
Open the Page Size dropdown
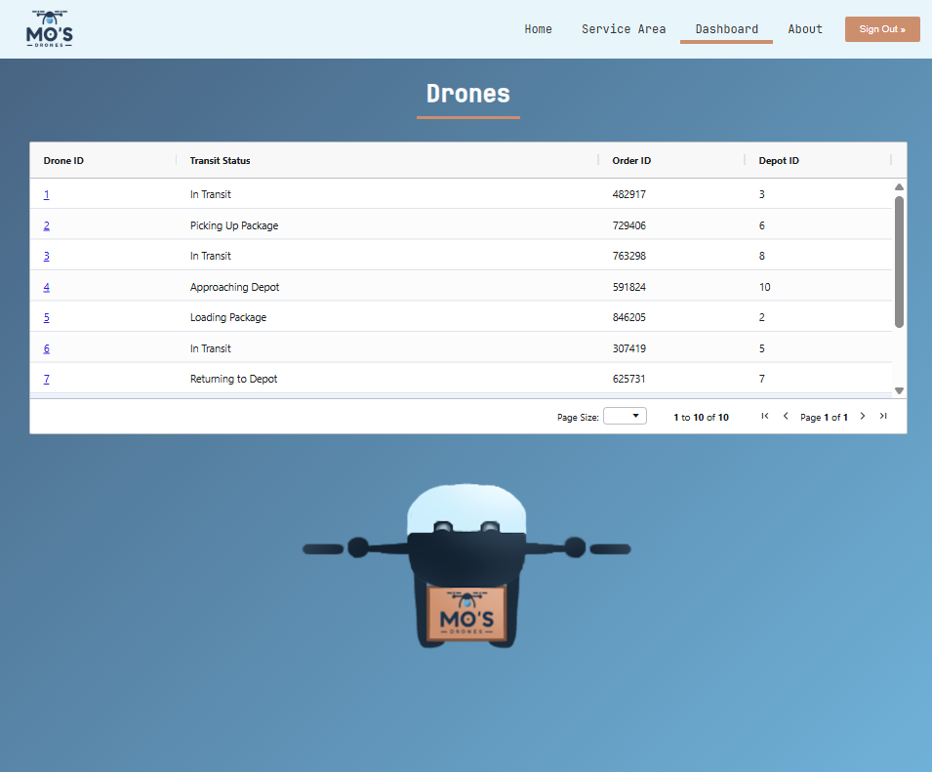pyautogui.click(x=625, y=416)
